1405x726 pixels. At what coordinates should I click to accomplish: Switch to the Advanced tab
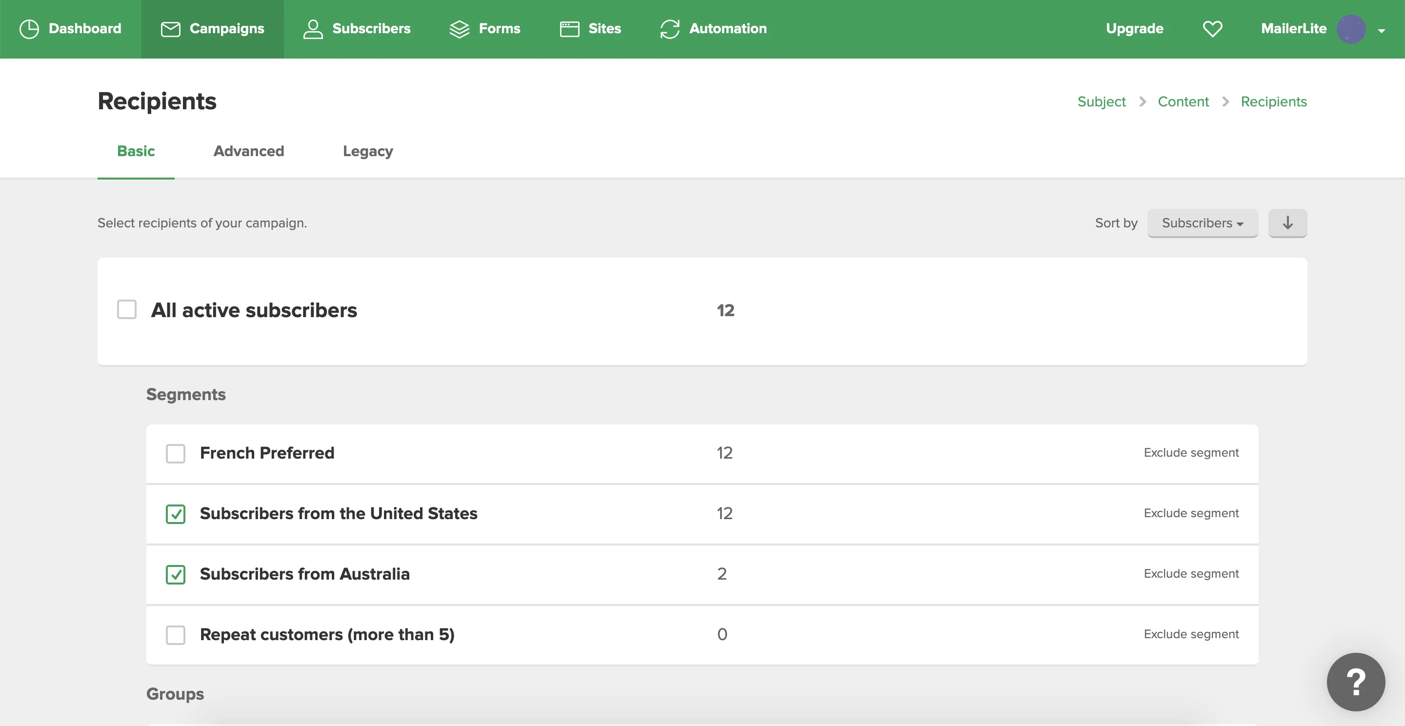pyautogui.click(x=249, y=151)
